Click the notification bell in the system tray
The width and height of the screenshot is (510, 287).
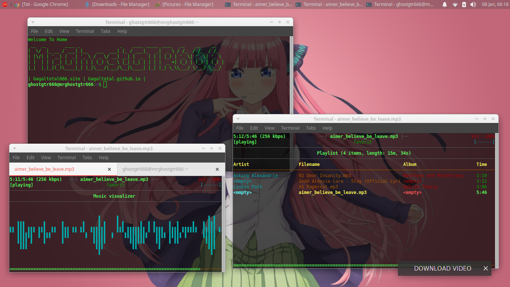point(444,4)
